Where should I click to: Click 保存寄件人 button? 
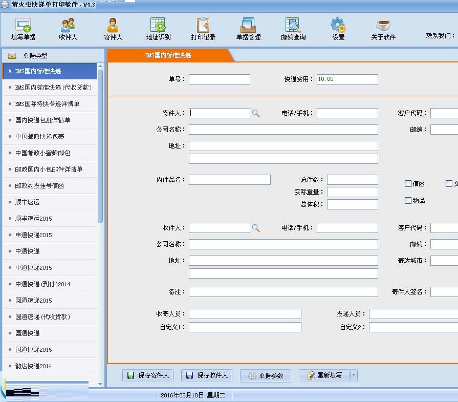coord(148,375)
